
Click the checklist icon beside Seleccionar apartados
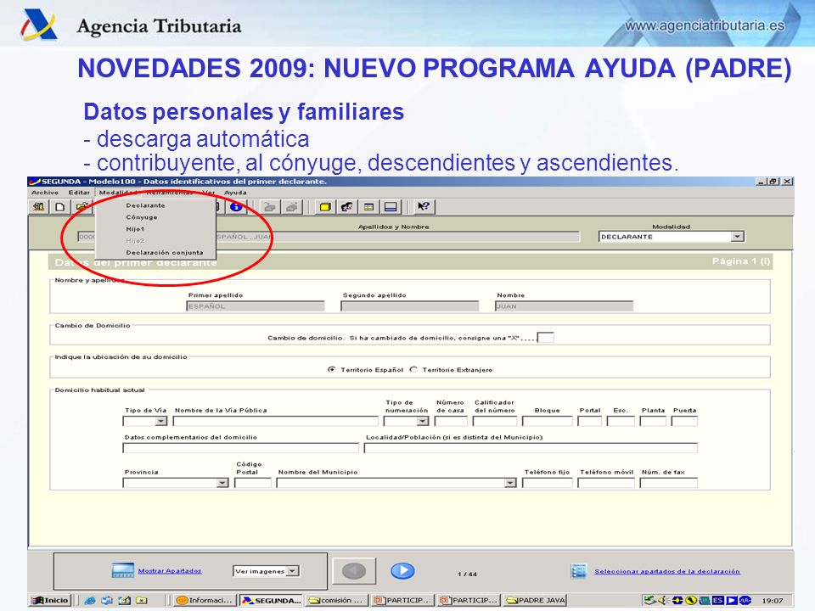[x=578, y=571]
